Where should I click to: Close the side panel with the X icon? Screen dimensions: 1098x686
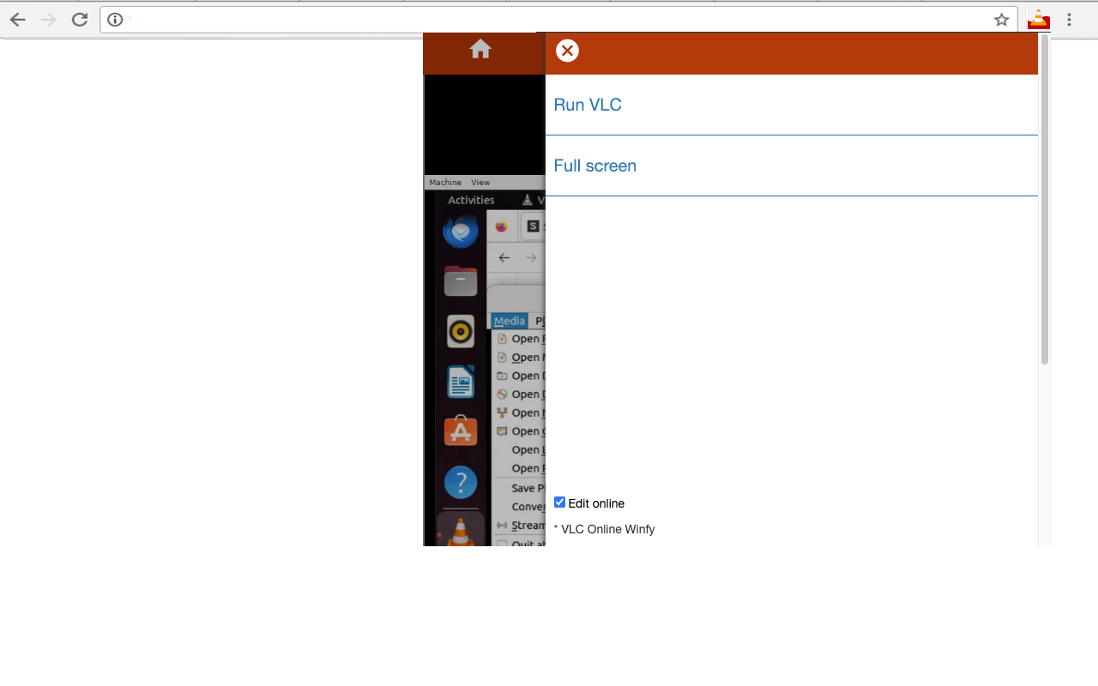click(x=567, y=51)
